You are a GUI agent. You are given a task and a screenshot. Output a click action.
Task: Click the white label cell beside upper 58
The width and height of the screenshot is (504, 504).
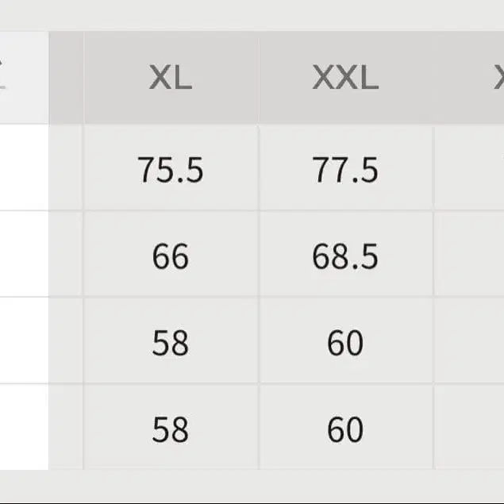click(24, 341)
